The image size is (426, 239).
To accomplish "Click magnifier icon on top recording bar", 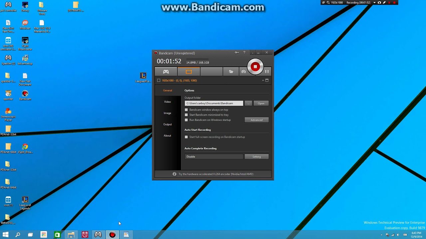I will [x=328, y=2].
